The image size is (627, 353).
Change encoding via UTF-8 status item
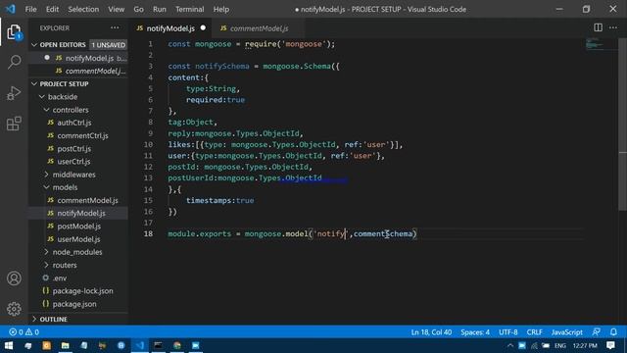(x=507, y=332)
